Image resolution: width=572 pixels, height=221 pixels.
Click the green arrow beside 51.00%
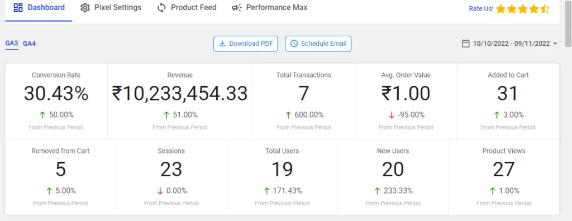(166, 115)
